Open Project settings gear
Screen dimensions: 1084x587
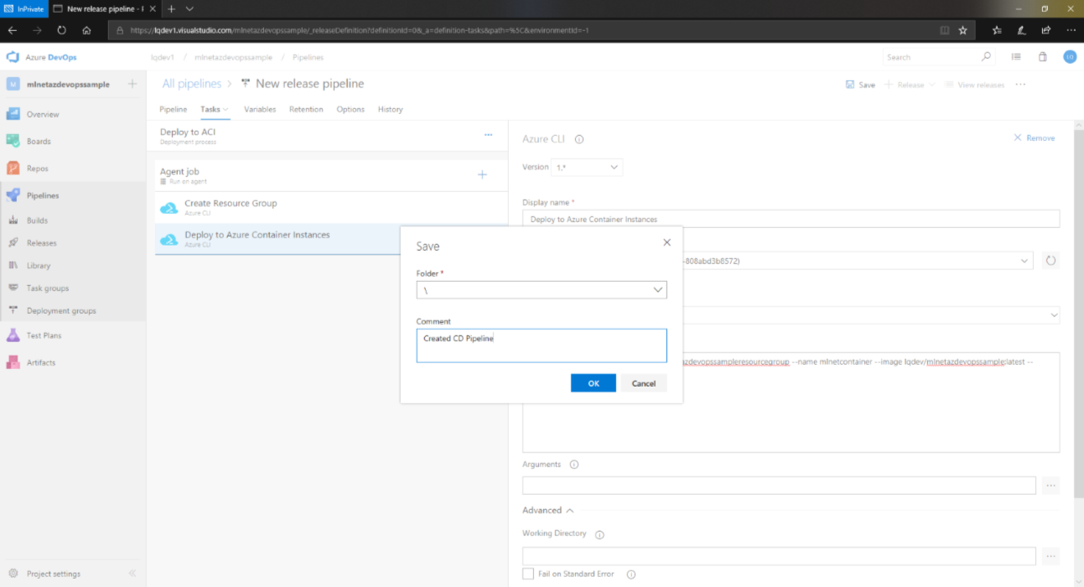[x=13, y=574]
